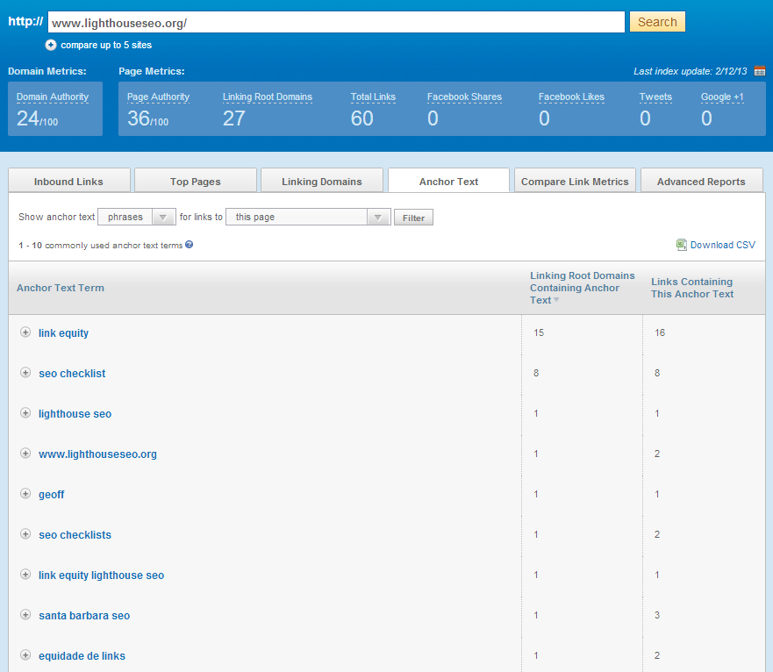Sort by Linking Root Domains Containing Anchor Text
Image resolution: width=773 pixels, height=672 pixels.
[583, 288]
